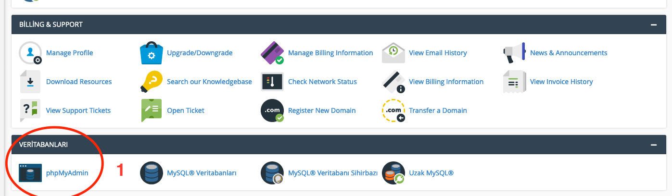The image size is (672, 196).
Task: Click the Search our Knowledgebase link
Action: [x=209, y=82]
